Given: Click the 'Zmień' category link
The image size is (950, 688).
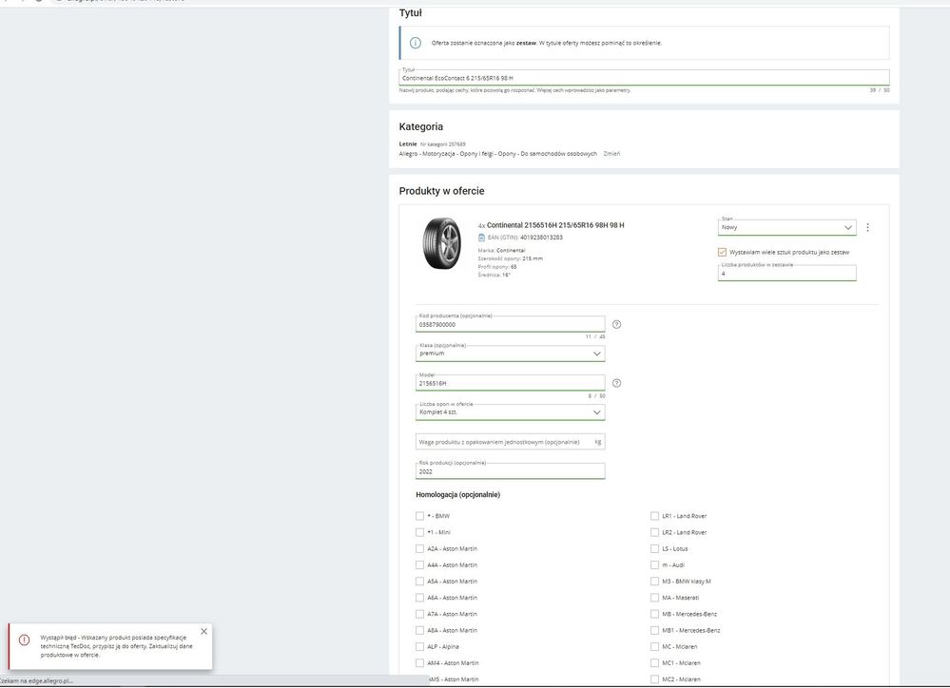Looking at the screenshot, I should [x=611, y=154].
